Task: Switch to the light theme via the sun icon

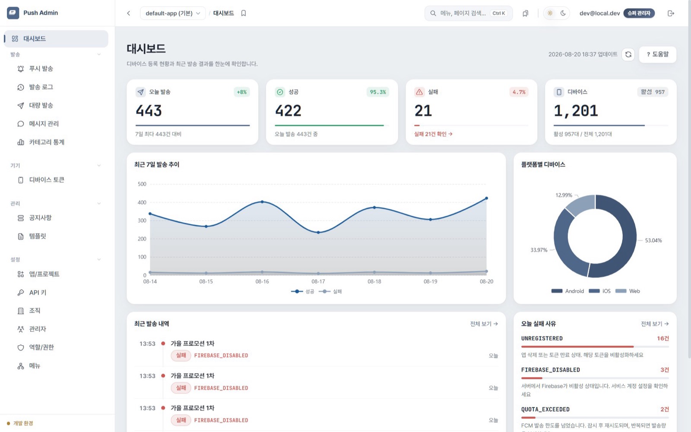Action: pyautogui.click(x=550, y=13)
